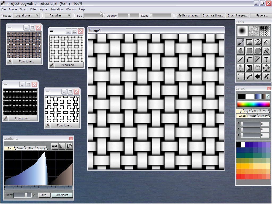The width and height of the screenshot is (272, 204).
Task: Activate the hand pan tool
Action: point(241,68)
